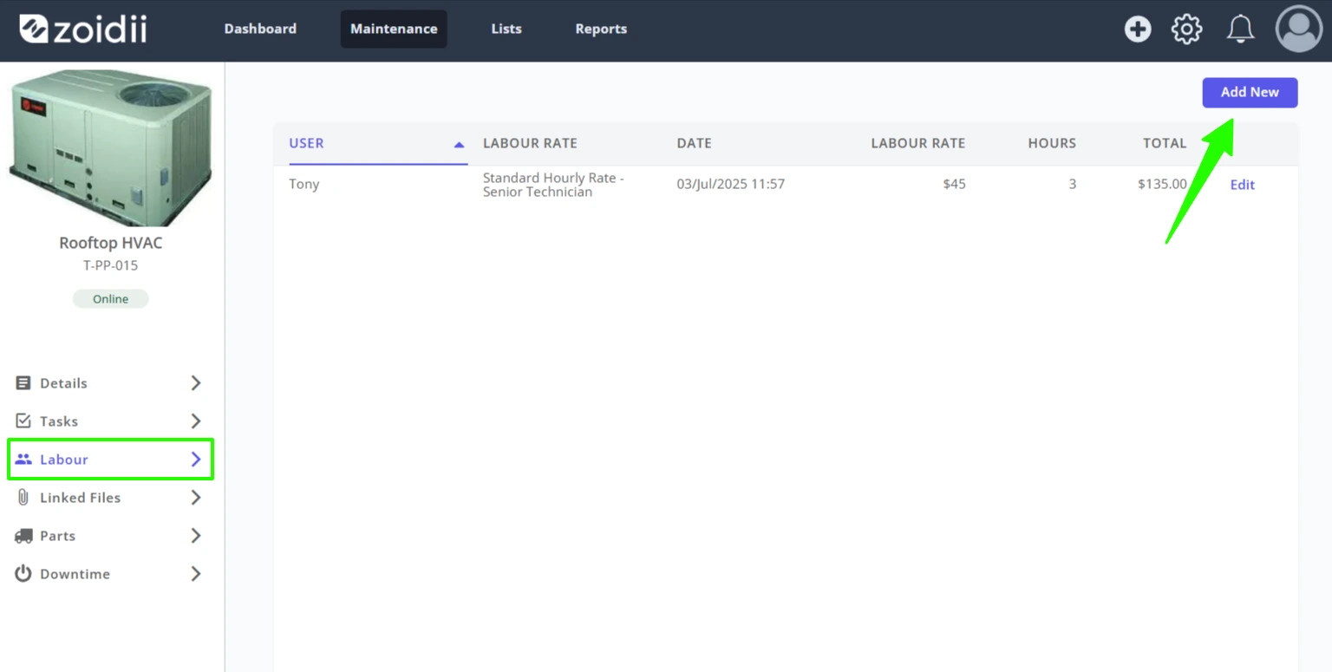Sort by TOTAL column header
Image resolution: width=1332 pixels, height=672 pixels.
tap(1165, 144)
